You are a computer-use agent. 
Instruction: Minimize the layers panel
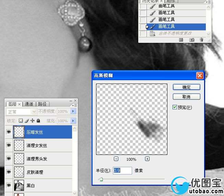71,101
